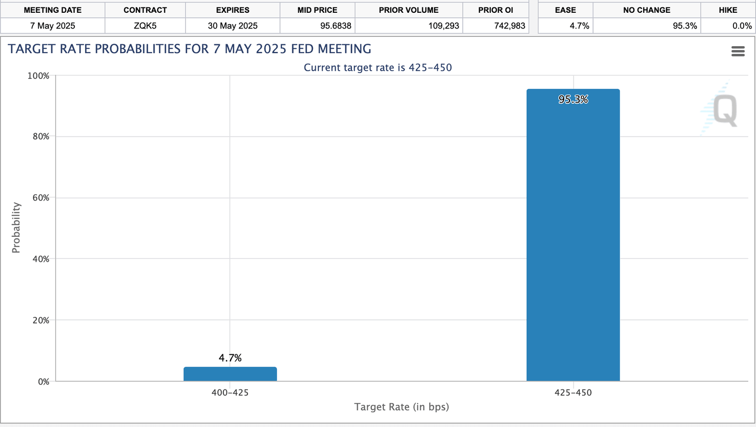Screen dimensions: 756x427
Task: Click the ZQK5 contract cell
Action: click(145, 26)
